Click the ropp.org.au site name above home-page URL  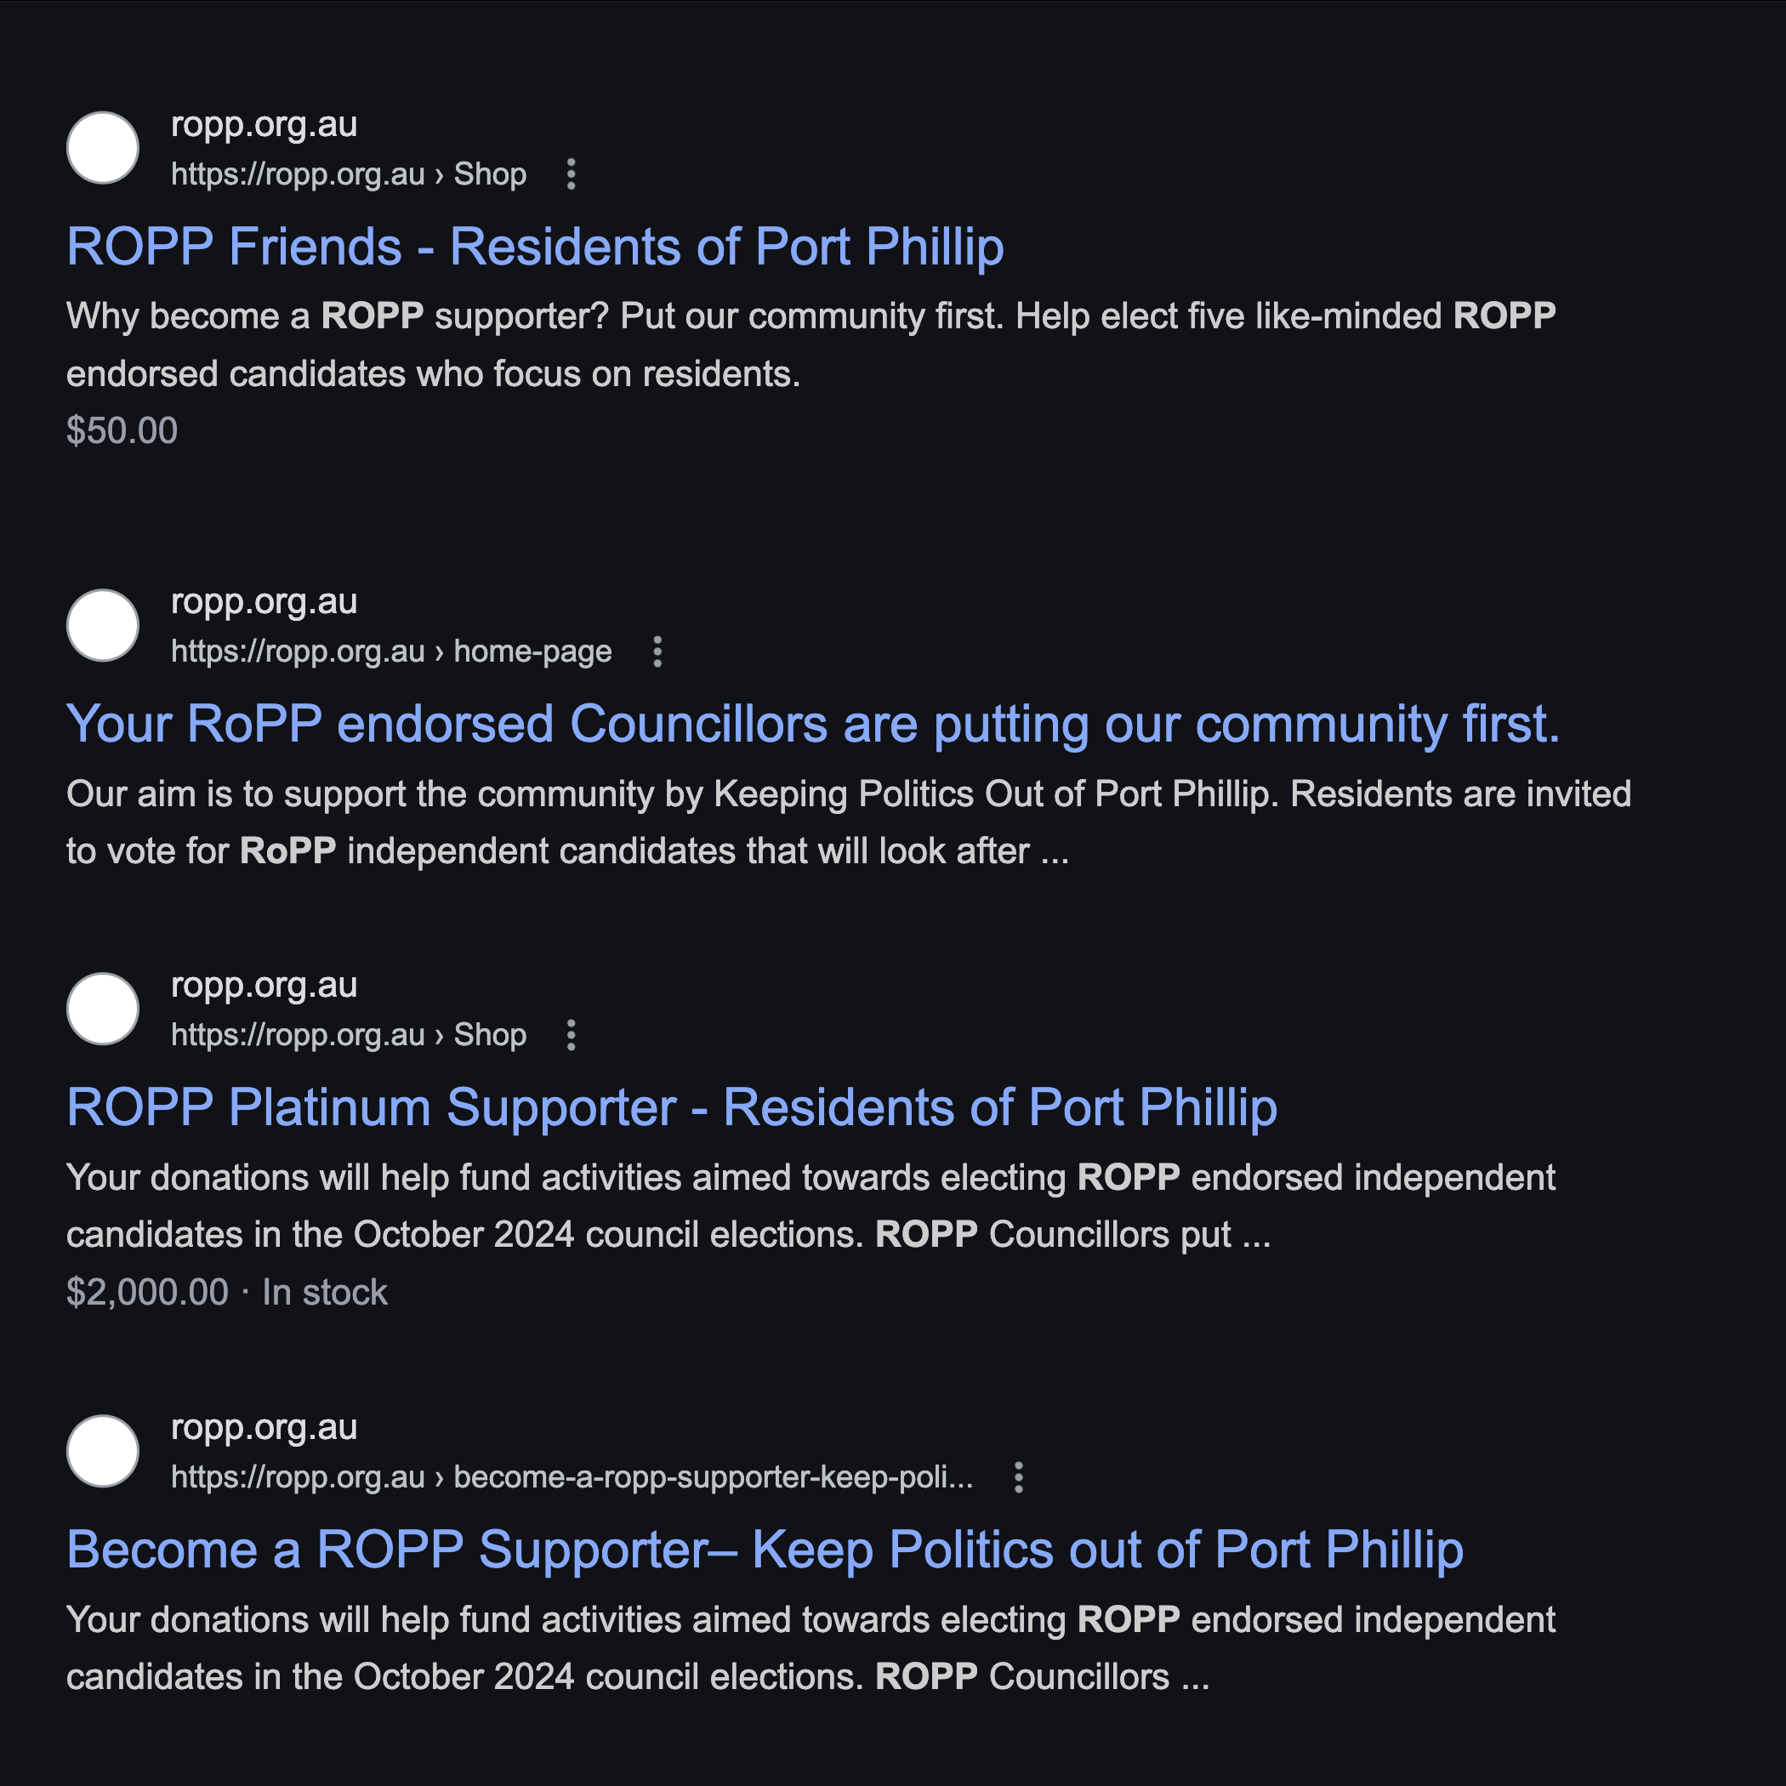click(x=264, y=602)
